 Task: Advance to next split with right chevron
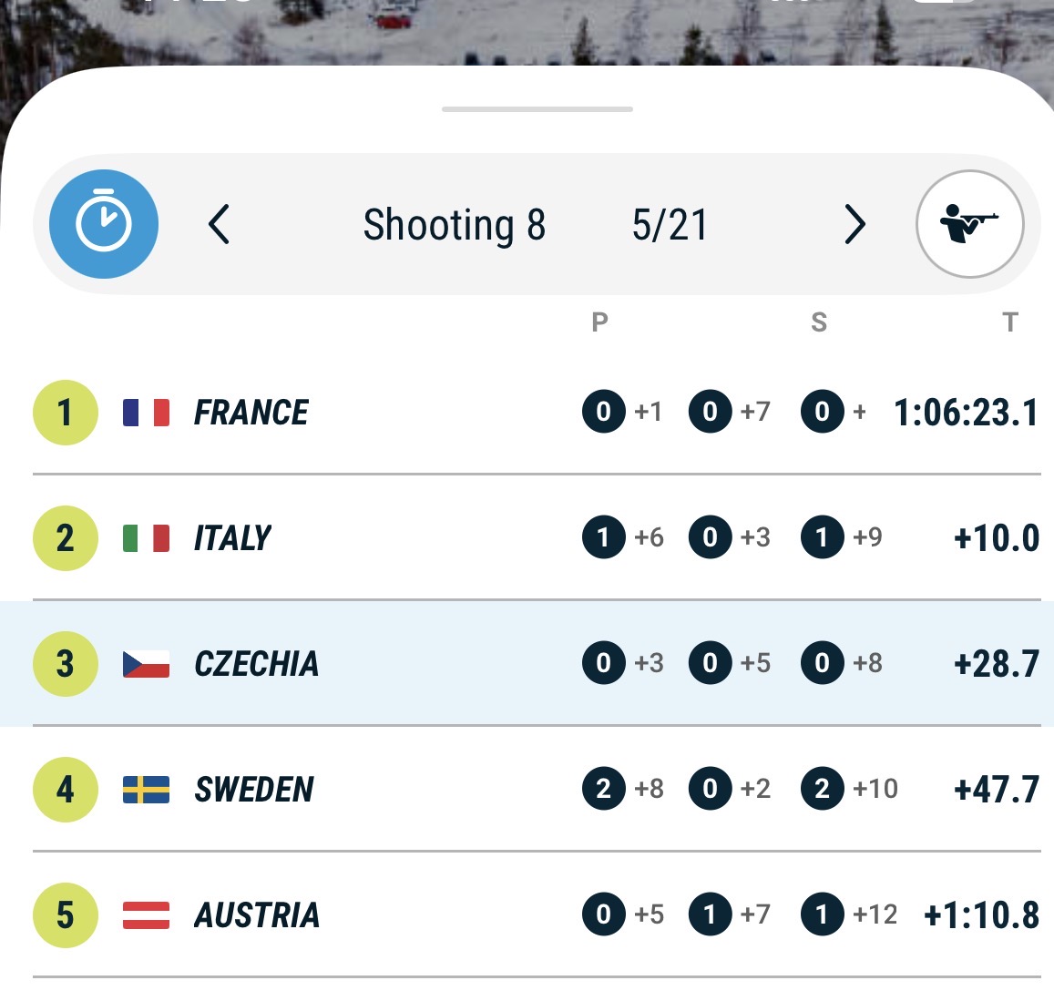[854, 224]
